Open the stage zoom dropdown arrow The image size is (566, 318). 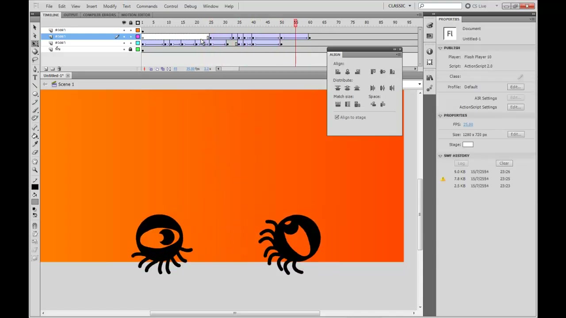pyautogui.click(x=420, y=84)
